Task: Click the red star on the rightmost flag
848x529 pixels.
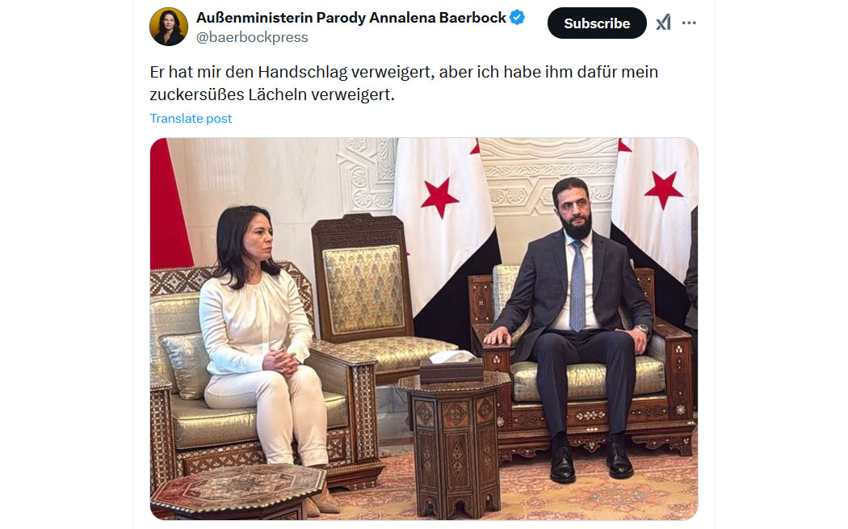Action: click(664, 189)
